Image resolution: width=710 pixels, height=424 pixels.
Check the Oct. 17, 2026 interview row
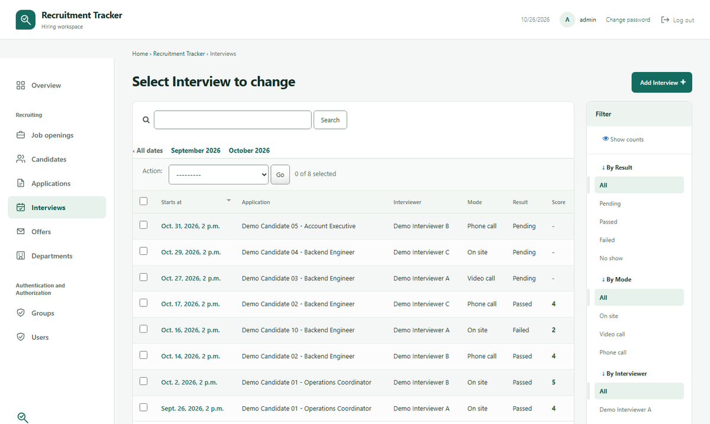pos(143,303)
